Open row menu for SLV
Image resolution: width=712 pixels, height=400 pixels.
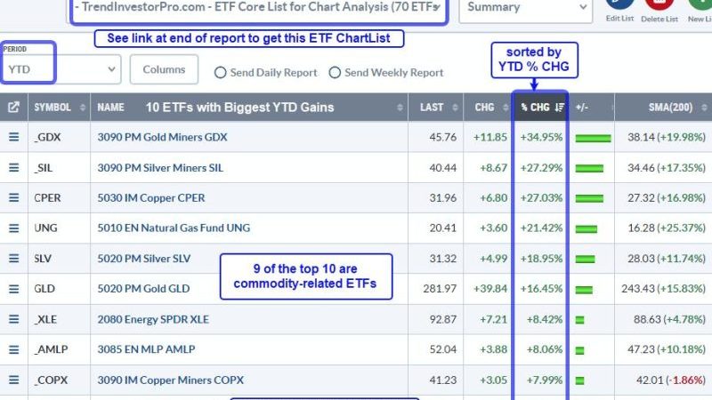point(13,258)
